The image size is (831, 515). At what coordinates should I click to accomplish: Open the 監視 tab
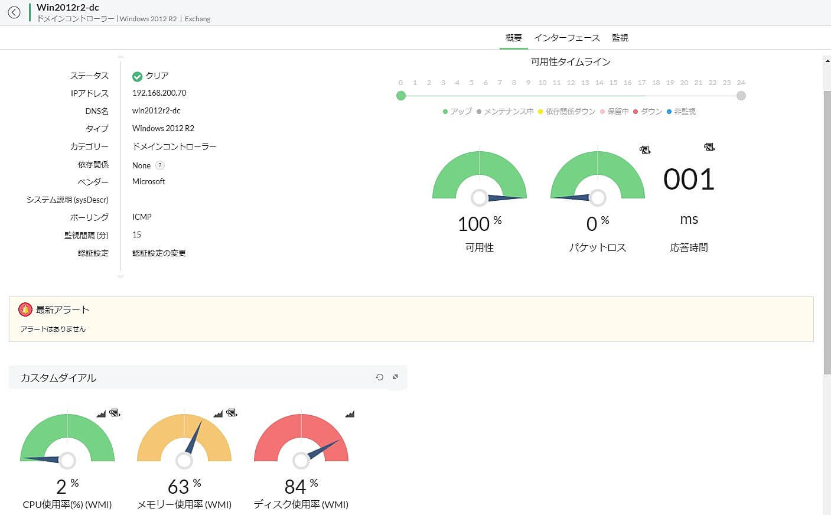tap(620, 37)
